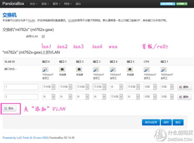Viewport: 194px width, 143px height.
Task: Click the port 3 status icon
Action: (x=96, y=69)
